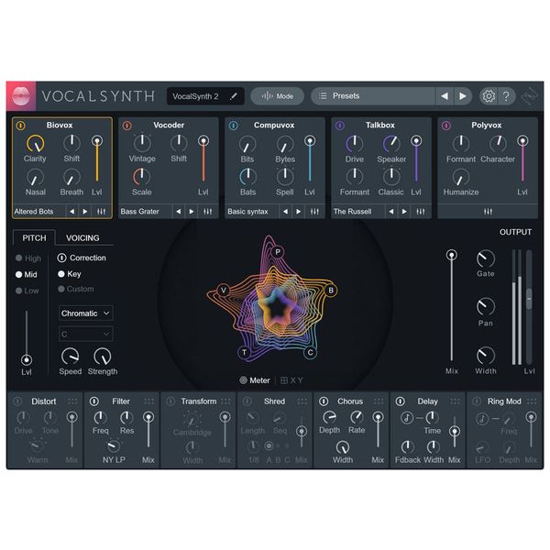Select previous Biovox preset Altered Bots
The image size is (550, 550).
click(x=71, y=212)
